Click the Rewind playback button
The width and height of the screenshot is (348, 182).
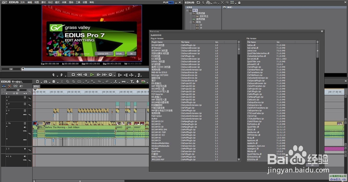tap(79, 75)
